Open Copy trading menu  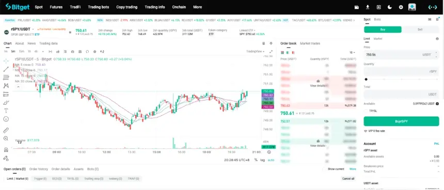coord(127,7)
